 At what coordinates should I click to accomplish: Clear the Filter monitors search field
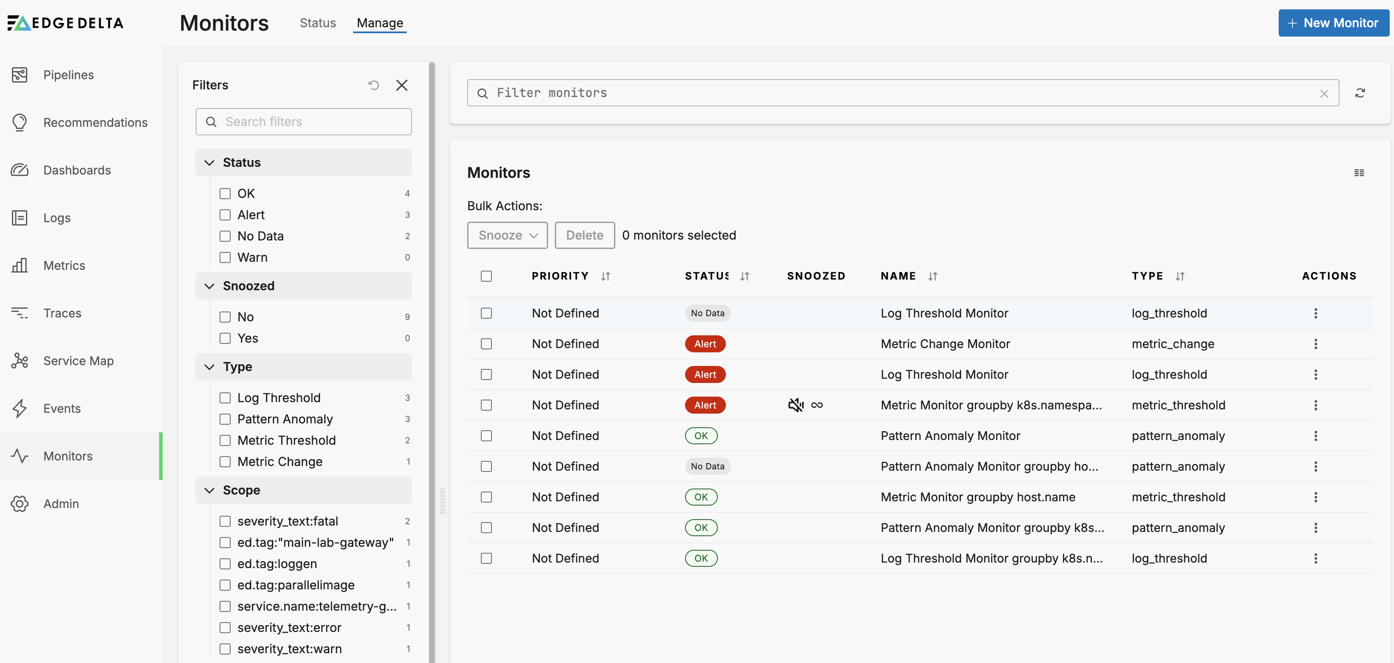point(1324,94)
